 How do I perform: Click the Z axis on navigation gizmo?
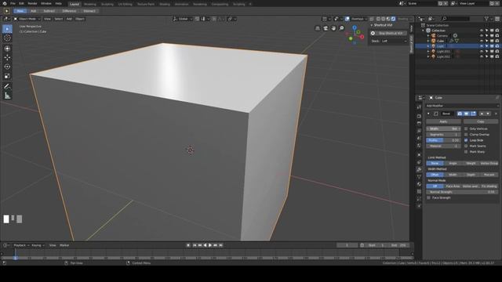[x=355, y=28]
